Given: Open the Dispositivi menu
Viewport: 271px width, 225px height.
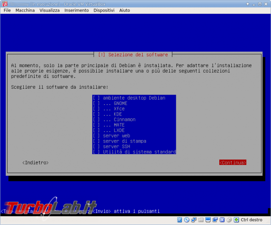Looking at the screenshot, I should click(104, 10).
